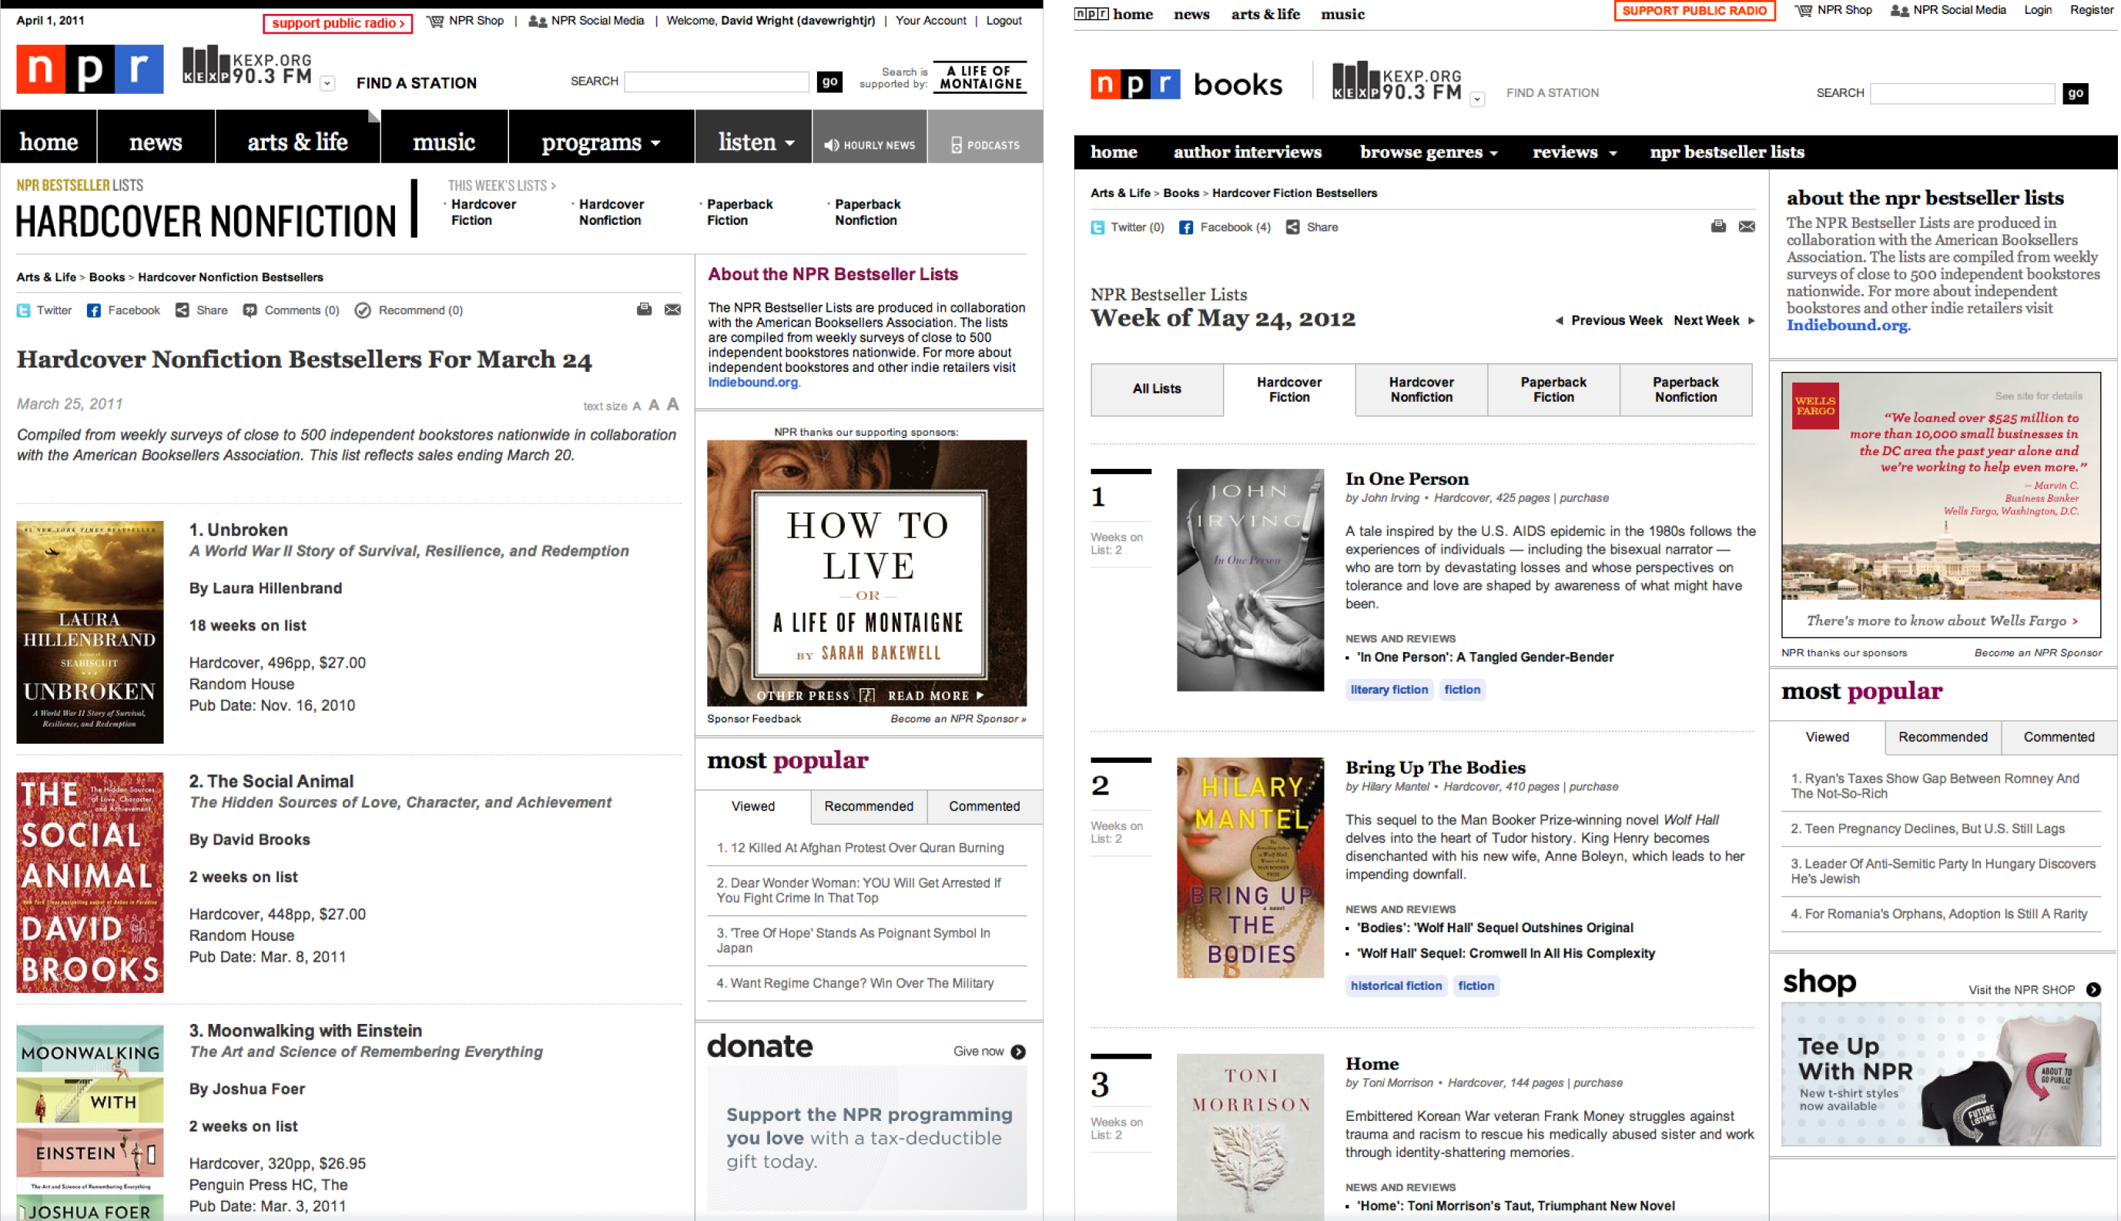2121x1221 pixels.
Task: Open the Podcasts icon button
Action: (956, 145)
